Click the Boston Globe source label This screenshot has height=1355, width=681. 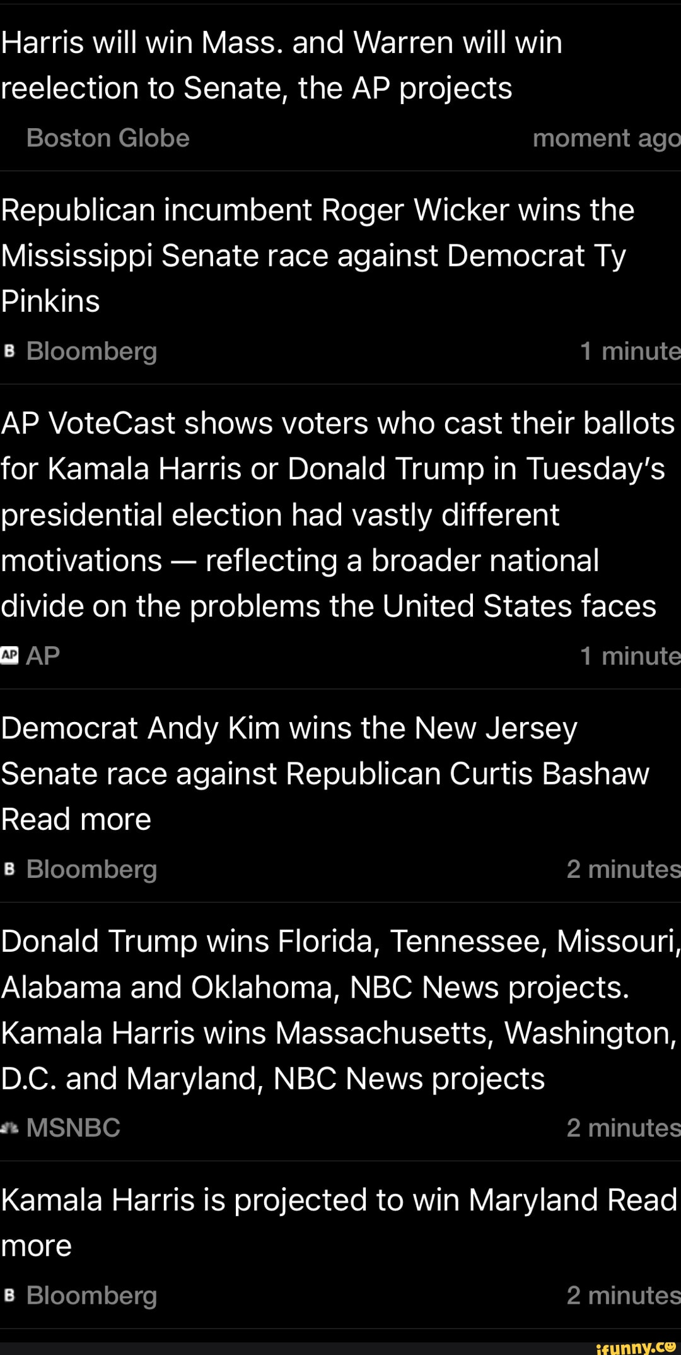tap(108, 137)
